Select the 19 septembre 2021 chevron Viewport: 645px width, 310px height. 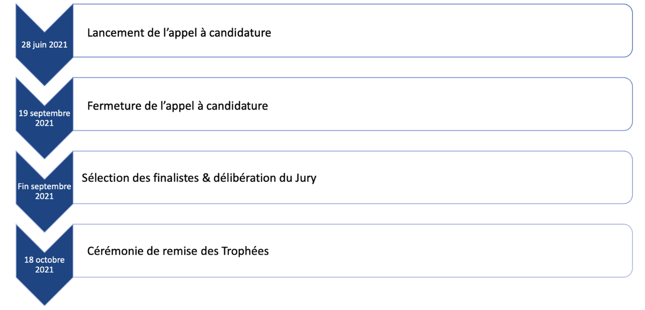click(44, 118)
